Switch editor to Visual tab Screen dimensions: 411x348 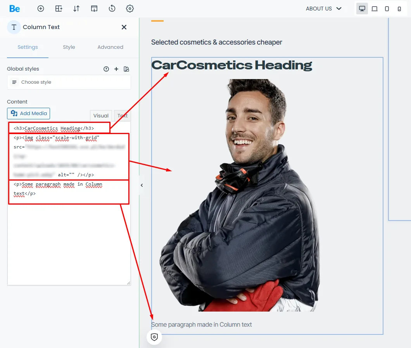tap(101, 115)
